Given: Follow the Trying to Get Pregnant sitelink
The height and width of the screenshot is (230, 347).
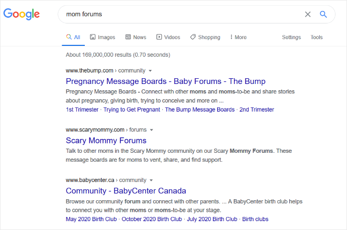Looking at the screenshot, I should pos(132,110).
